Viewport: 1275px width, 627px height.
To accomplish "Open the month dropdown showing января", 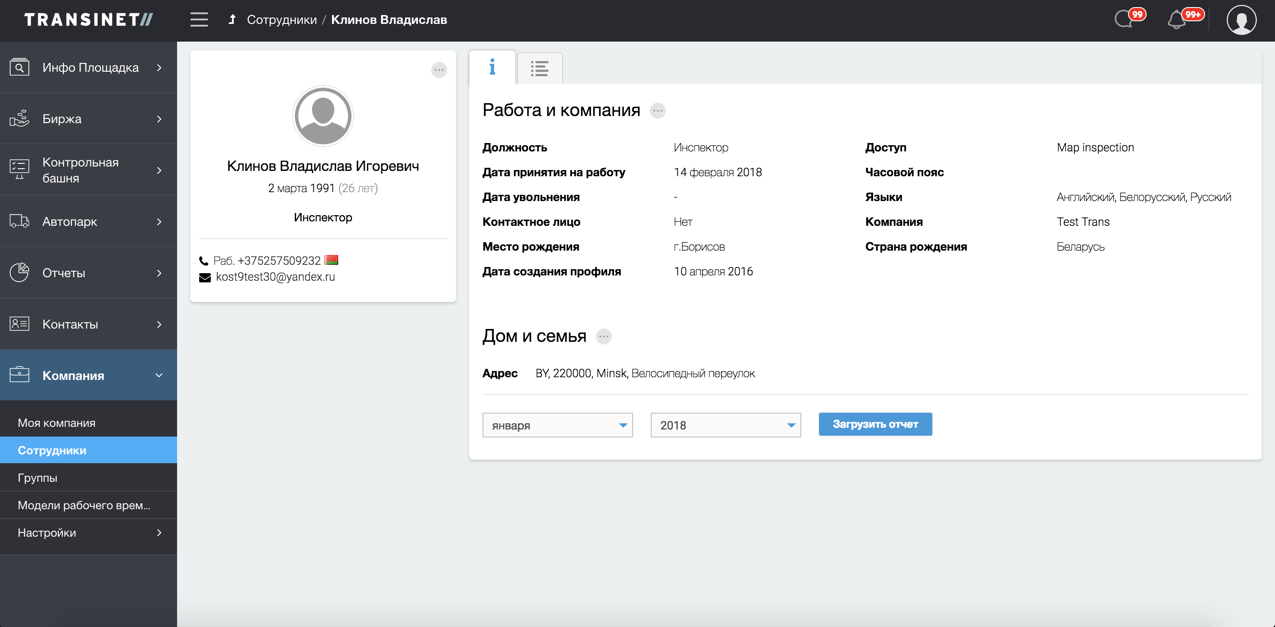I will click(x=557, y=425).
